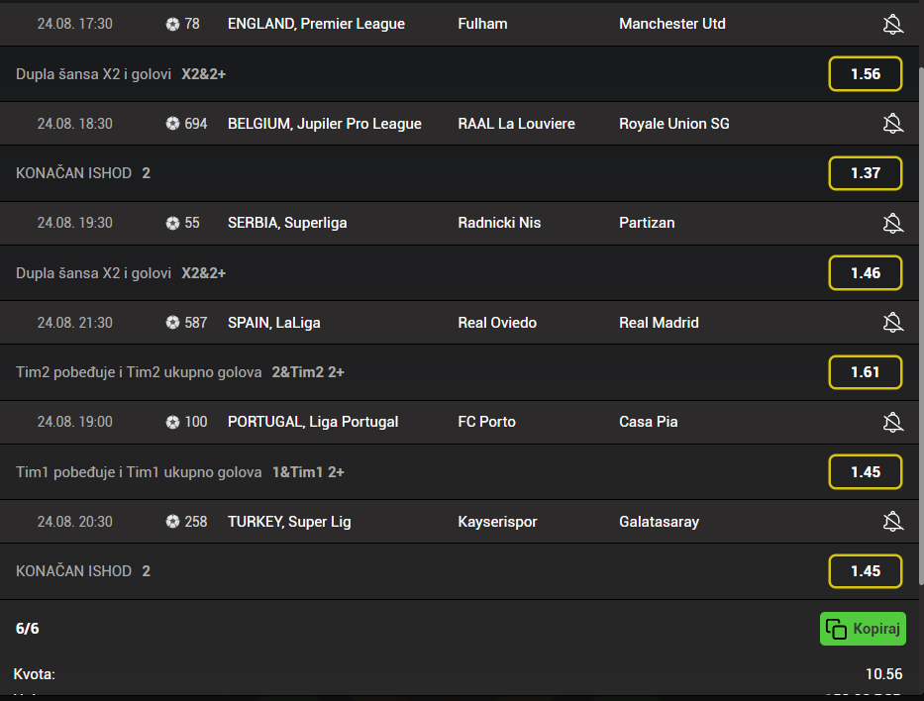The height and width of the screenshot is (701, 924).
Task: Click the football icon next to 587
Action: (x=173, y=323)
